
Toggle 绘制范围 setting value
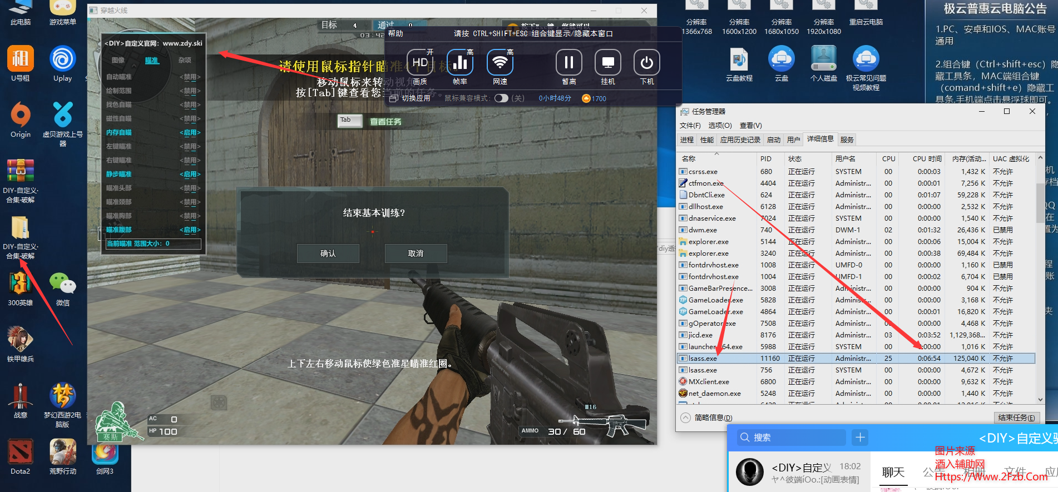[x=190, y=91]
